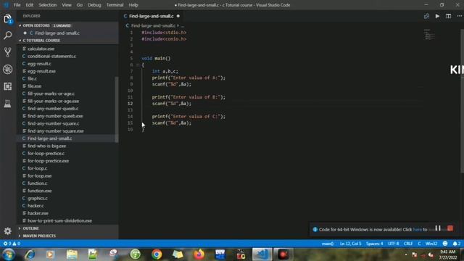Open the Selection menu

(x=47, y=5)
